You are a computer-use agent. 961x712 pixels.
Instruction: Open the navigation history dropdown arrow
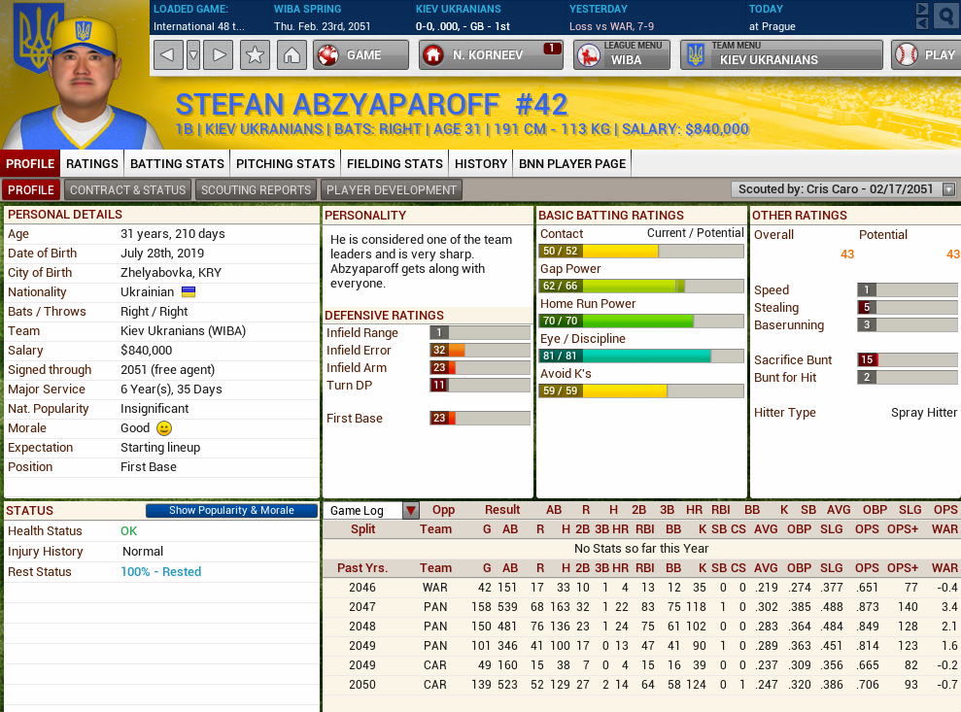pyautogui.click(x=193, y=55)
